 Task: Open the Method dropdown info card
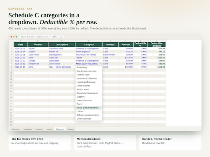(x=105, y=143)
